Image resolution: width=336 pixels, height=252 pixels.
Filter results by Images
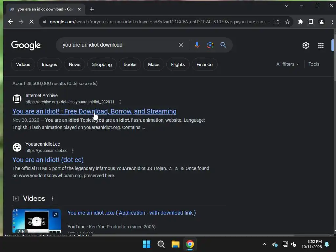pyautogui.click(x=49, y=64)
